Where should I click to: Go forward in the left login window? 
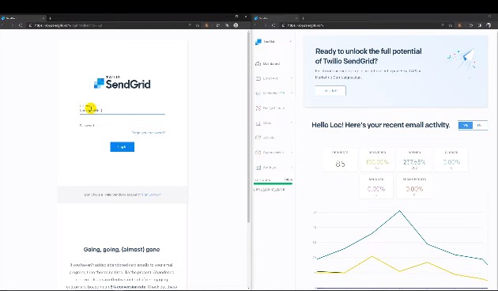click(x=12, y=25)
